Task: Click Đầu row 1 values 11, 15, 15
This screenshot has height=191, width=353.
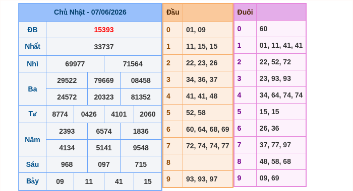Action: point(202,46)
